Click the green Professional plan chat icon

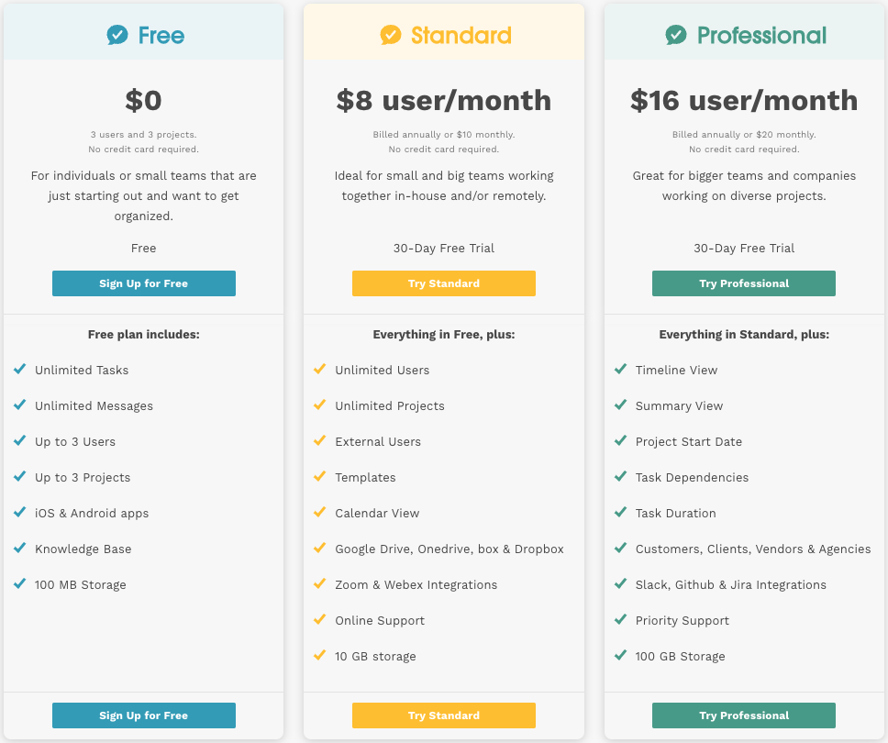click(x=676, y=35)
